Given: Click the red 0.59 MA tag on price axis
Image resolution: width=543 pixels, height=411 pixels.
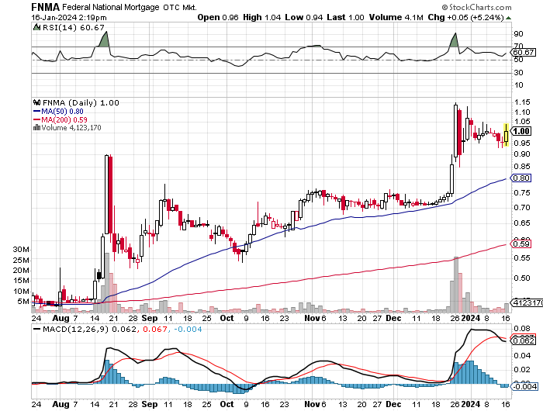Looking at the screenshot, I should [x=521, y=244].
